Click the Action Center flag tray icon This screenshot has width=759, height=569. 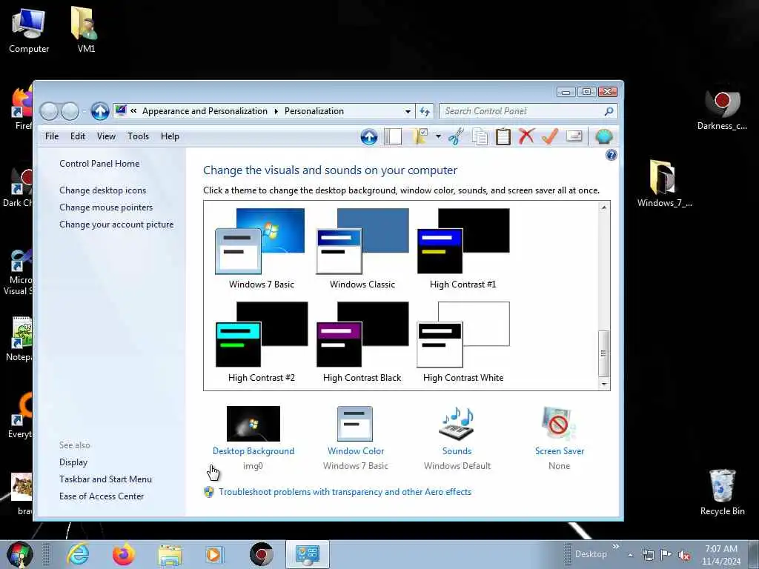point(666,555)
